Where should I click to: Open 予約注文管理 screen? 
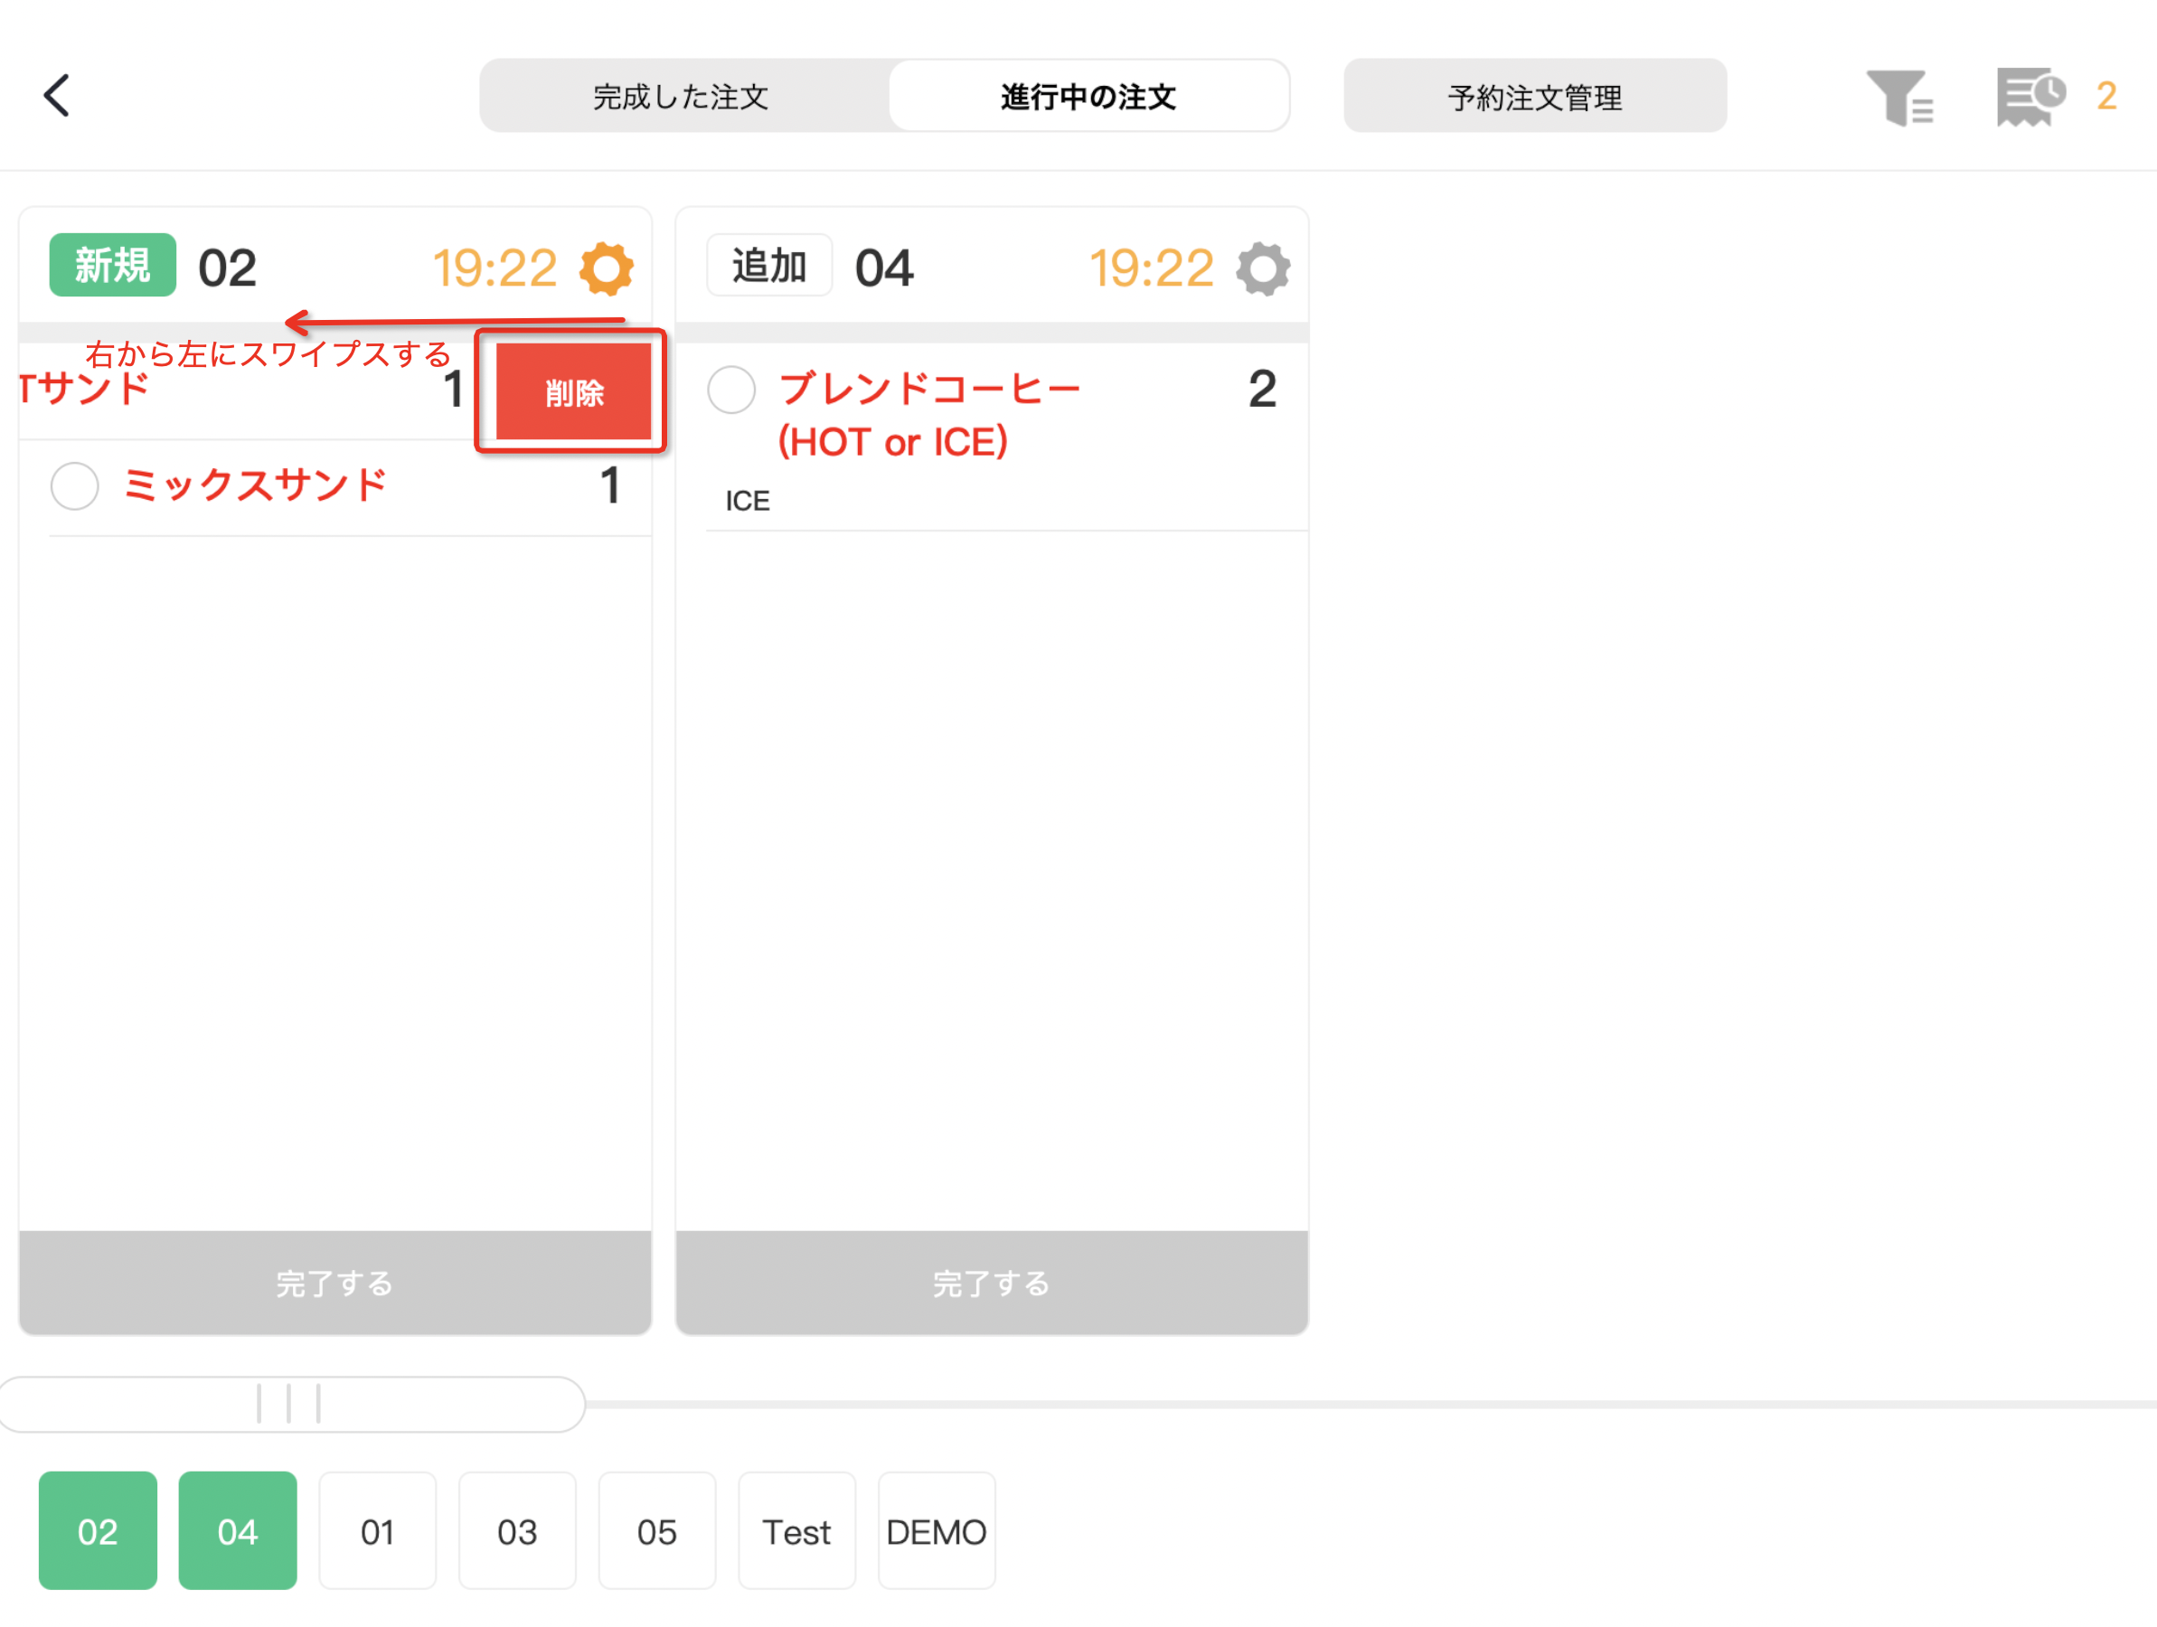pos(1535,97)
